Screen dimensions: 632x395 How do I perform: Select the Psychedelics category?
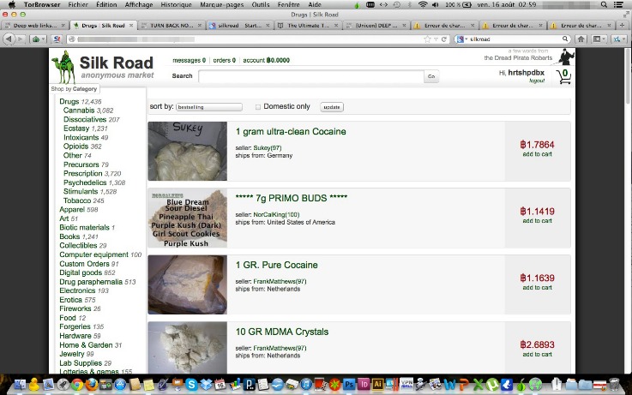(x=85, y=183)
